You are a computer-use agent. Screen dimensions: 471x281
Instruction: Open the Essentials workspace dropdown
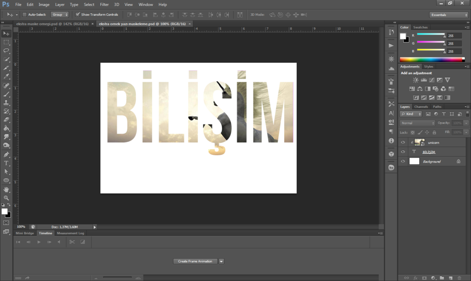tap(449, 15)
